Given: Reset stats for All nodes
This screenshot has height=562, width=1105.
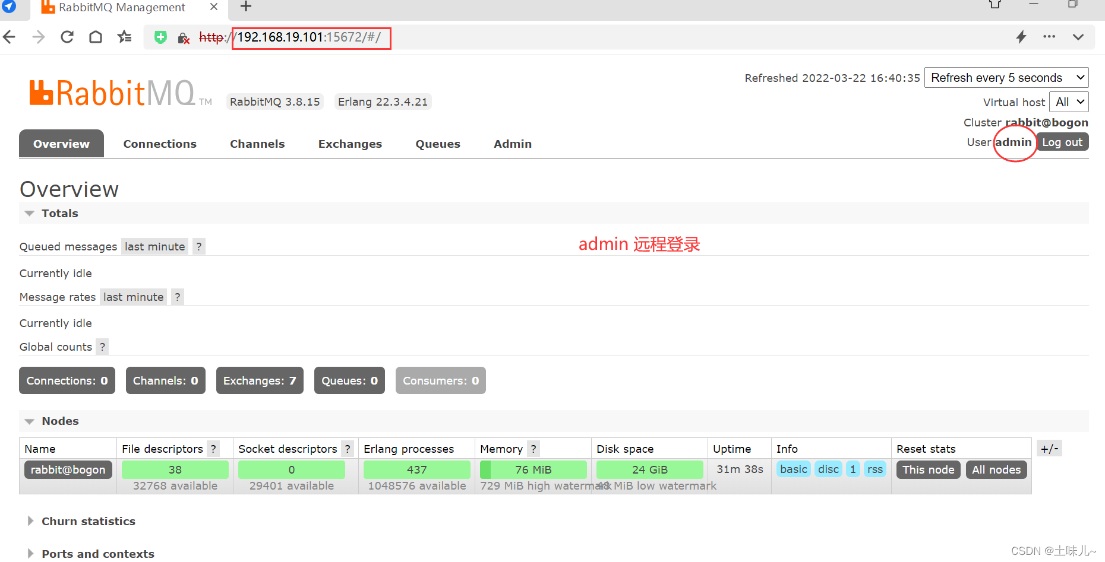Looking at the screenshot, I should point(996,469).
